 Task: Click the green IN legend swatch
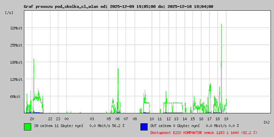[x=28, y=127]
